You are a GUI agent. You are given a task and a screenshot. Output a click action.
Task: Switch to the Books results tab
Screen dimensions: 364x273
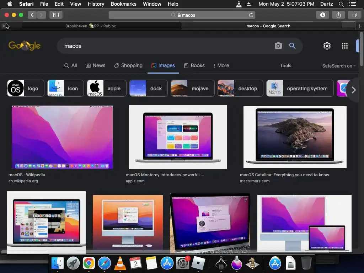(194, 66)
